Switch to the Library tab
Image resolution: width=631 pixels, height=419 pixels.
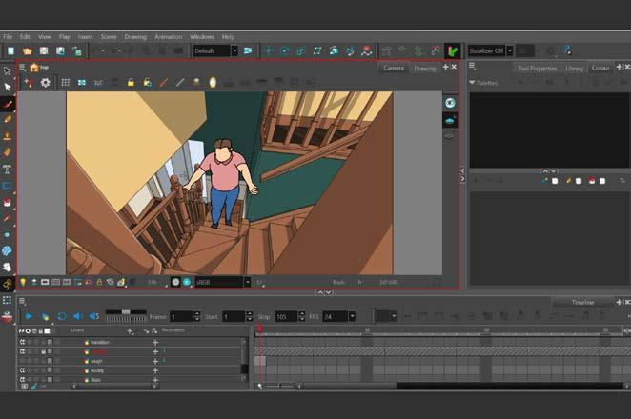[x=575, y=69]
